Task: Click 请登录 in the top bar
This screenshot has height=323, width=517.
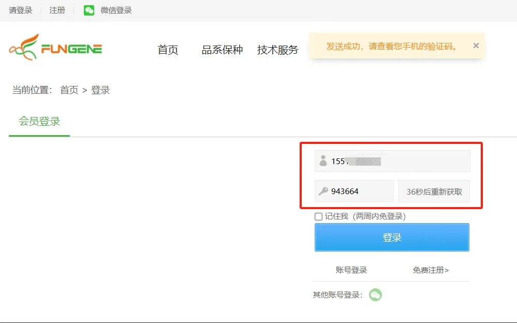Action: click(21, 10)
